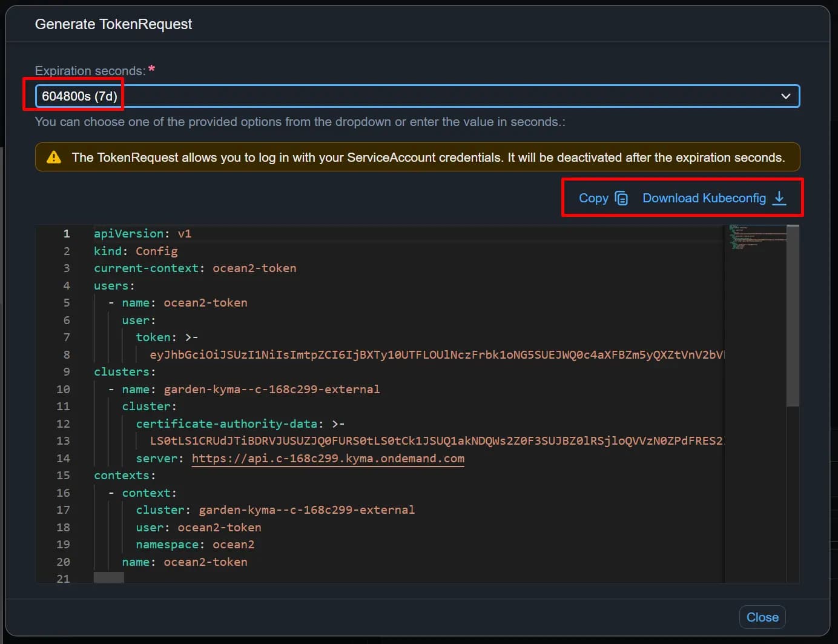Click the 'contexts:' line
The height and width of the screenshot is (644, 838).
click(125, 476)
